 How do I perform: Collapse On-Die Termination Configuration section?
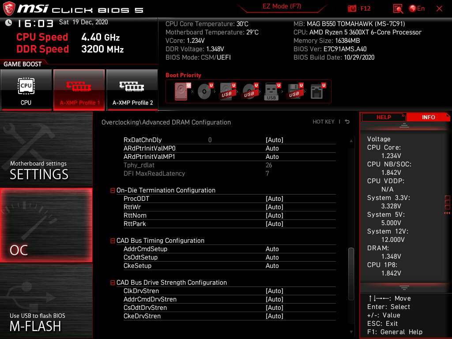113,191
